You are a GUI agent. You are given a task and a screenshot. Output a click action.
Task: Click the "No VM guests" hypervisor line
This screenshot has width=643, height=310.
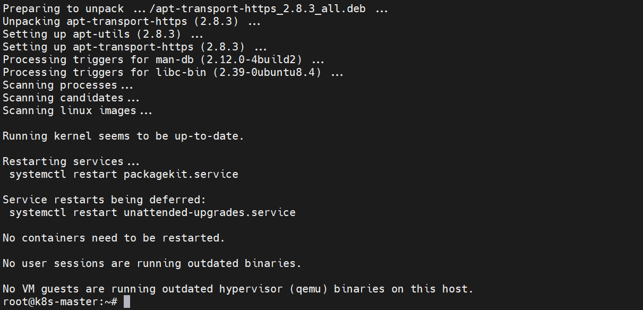[237, 289]
